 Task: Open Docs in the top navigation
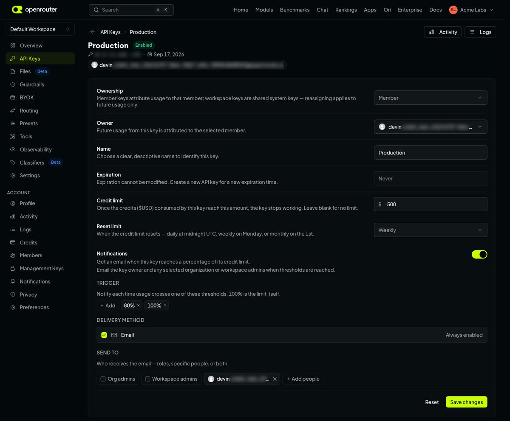pyautogui.click(x=436, y=10)
